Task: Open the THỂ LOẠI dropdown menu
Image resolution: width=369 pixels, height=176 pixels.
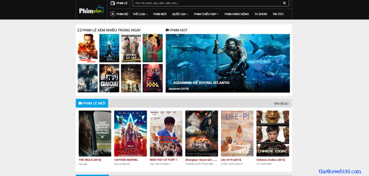Action: (140, 14)
